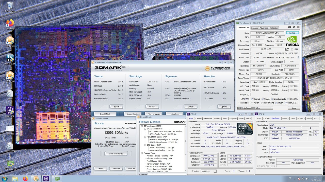This screenshot has width=325, height=182.
Task: Toggle the DirectCompute checkbox
Action: pos(273,99)
